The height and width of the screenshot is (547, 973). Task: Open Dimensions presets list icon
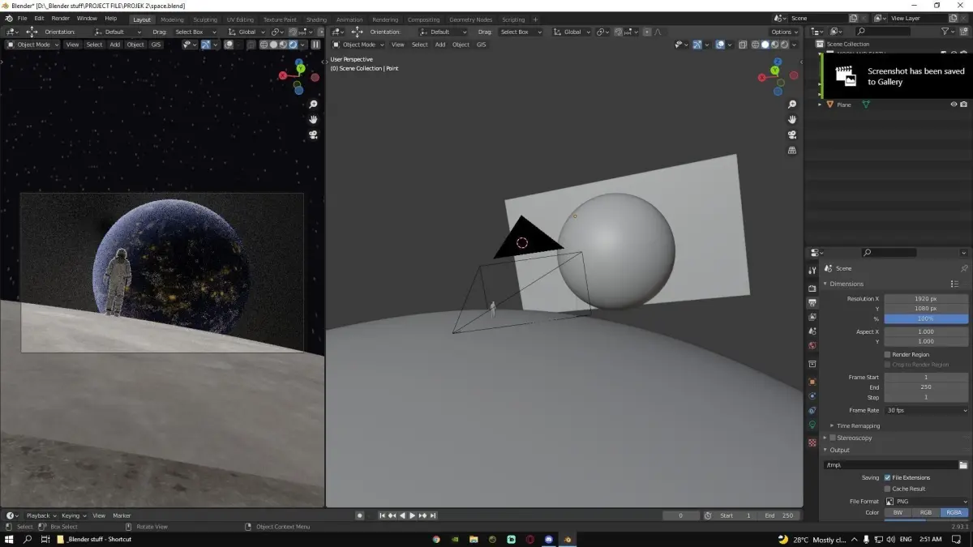[954, 284]
